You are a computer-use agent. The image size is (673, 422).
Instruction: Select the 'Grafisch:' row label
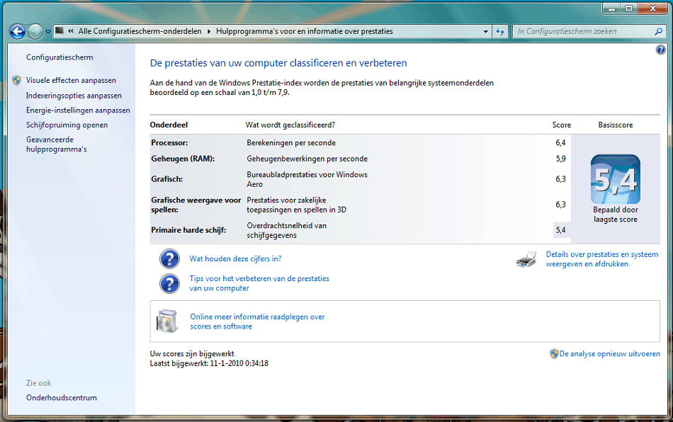[x=166, y=179]
